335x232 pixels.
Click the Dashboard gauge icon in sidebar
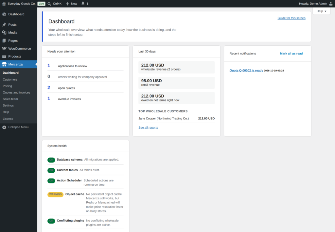[x=4, y=14]
